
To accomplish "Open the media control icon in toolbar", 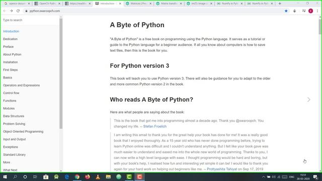I will 304,11.
